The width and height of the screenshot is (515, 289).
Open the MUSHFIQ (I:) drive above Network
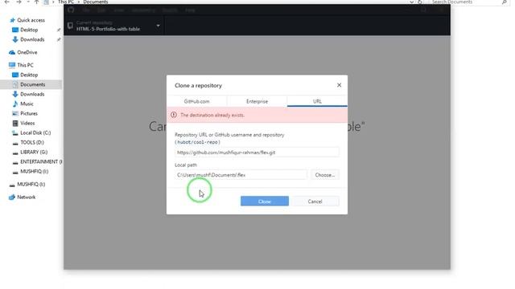point(31,185)
